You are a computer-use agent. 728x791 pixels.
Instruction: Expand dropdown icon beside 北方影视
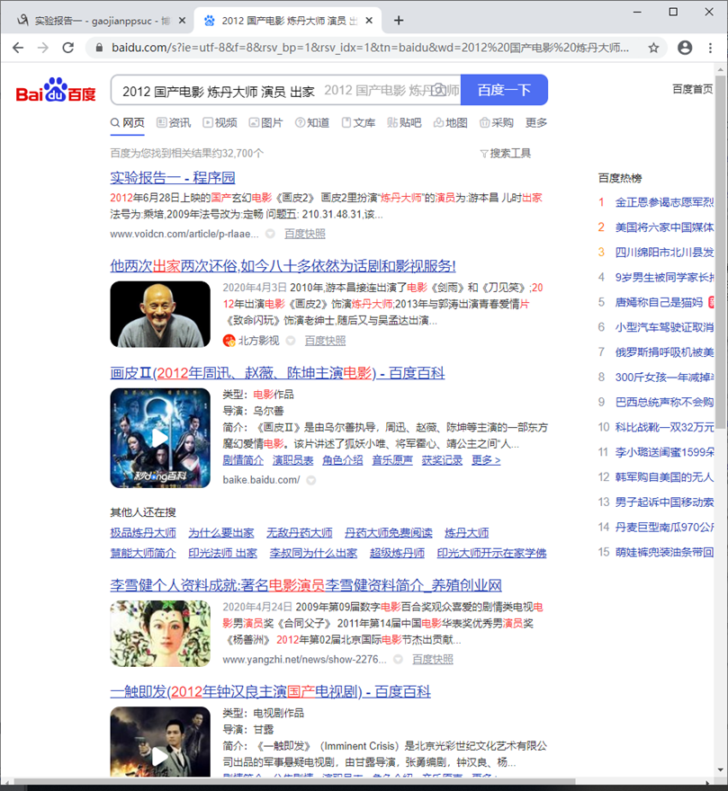(x=291, y=341)
